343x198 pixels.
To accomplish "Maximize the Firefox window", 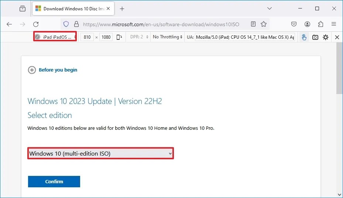I will coord(317,8).
